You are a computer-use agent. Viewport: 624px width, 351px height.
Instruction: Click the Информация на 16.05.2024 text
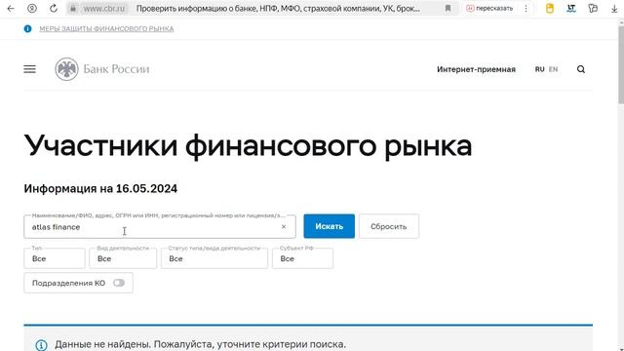point(100,188)
